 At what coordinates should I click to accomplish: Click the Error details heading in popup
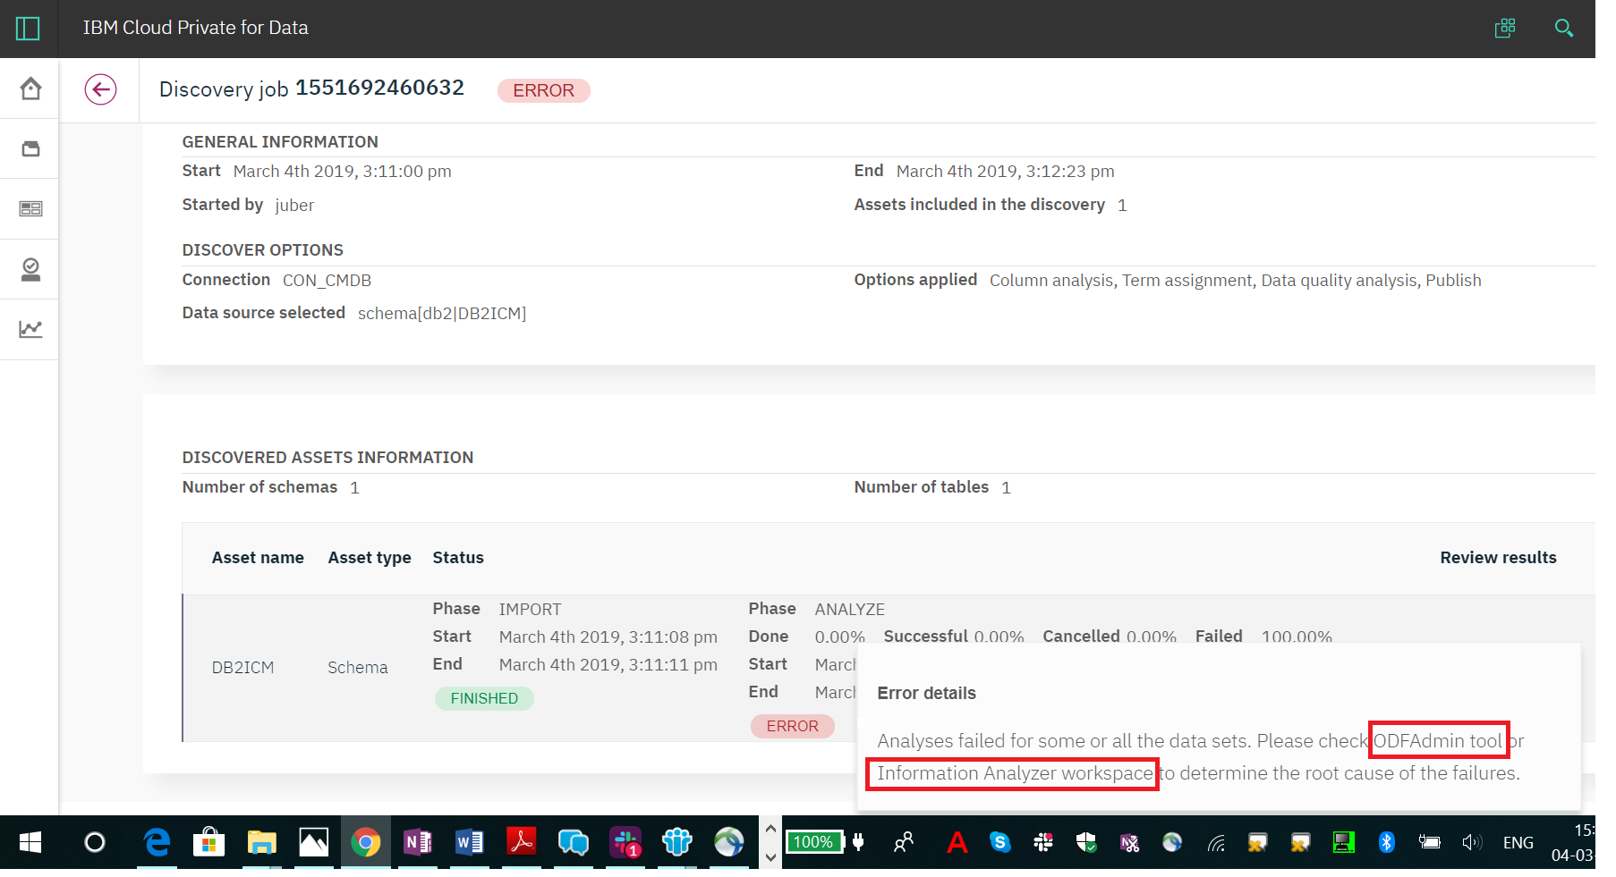pos(926,693)
